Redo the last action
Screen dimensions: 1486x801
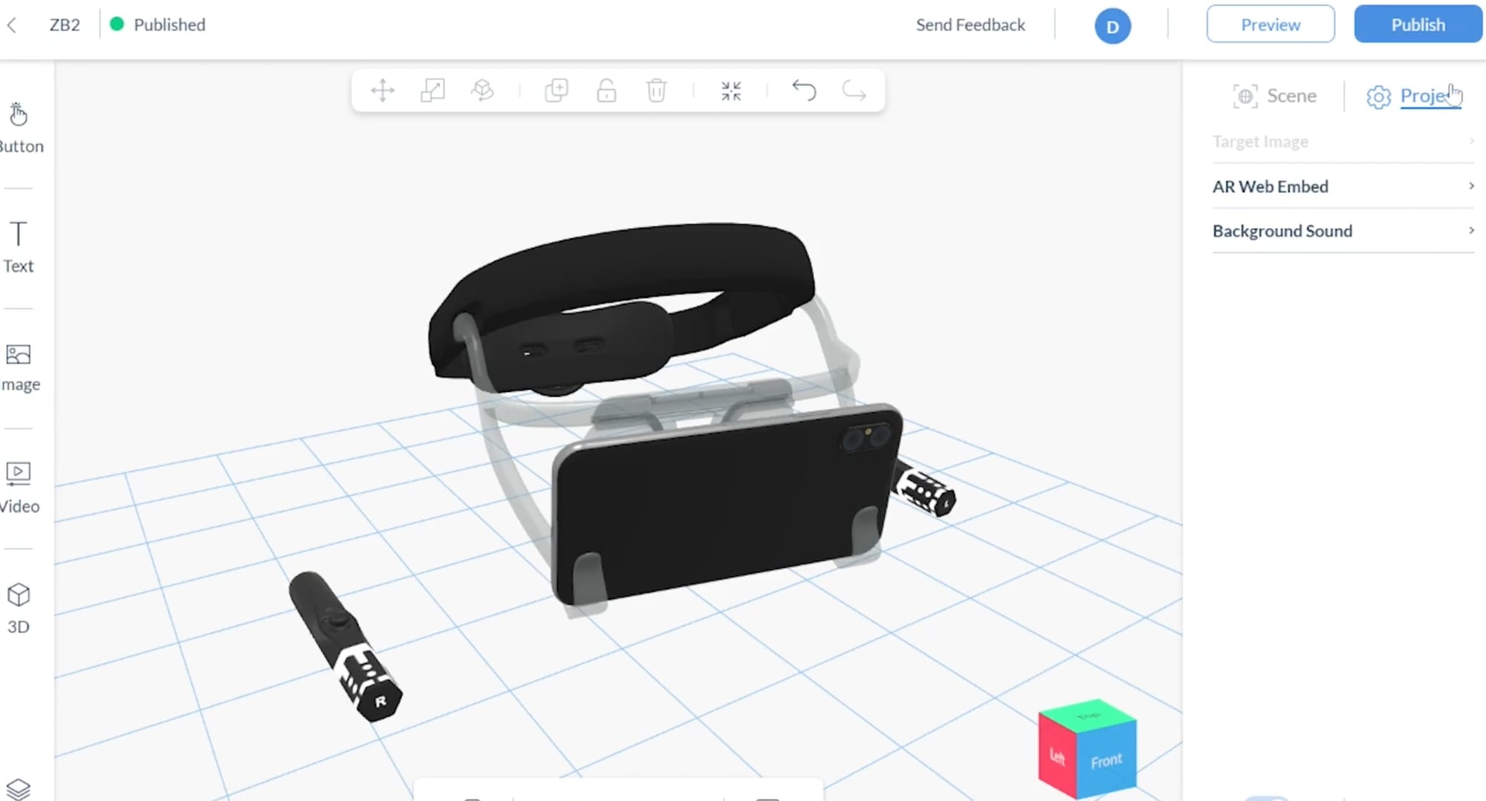click(x=854, y=91)
